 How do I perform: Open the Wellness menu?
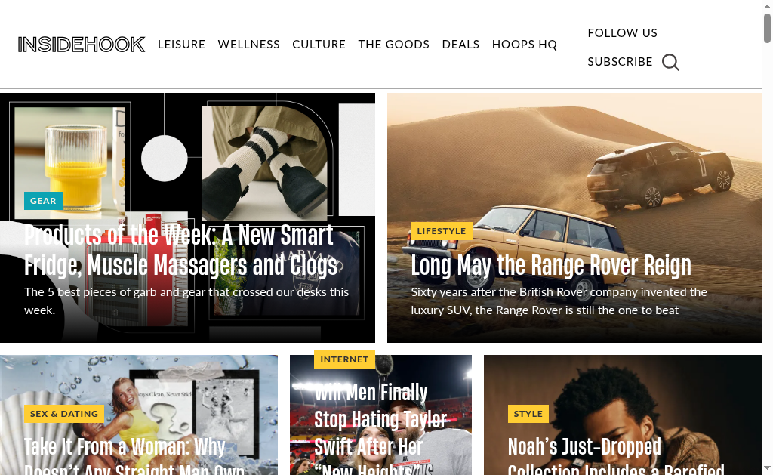(x=248, y=45)
